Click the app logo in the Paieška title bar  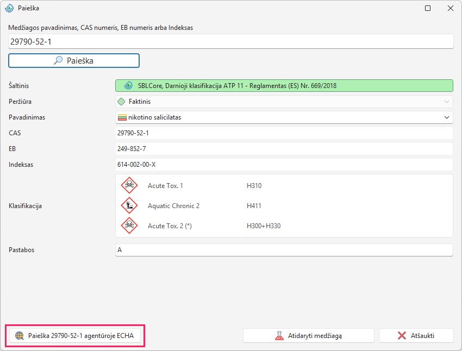9,8
